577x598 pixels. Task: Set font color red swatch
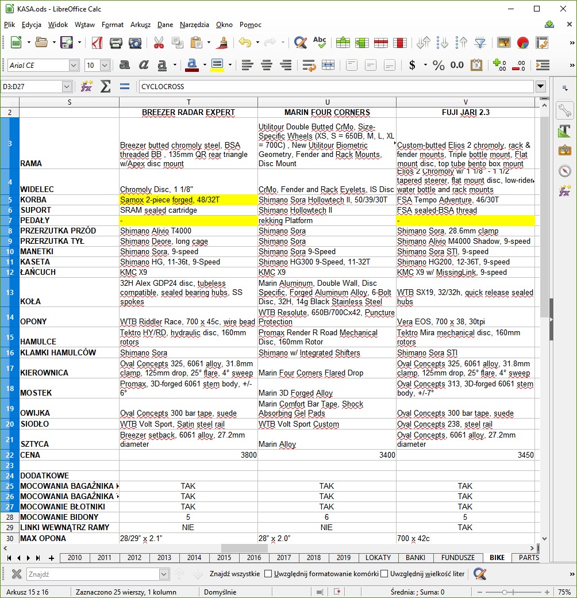coord(192,65)
